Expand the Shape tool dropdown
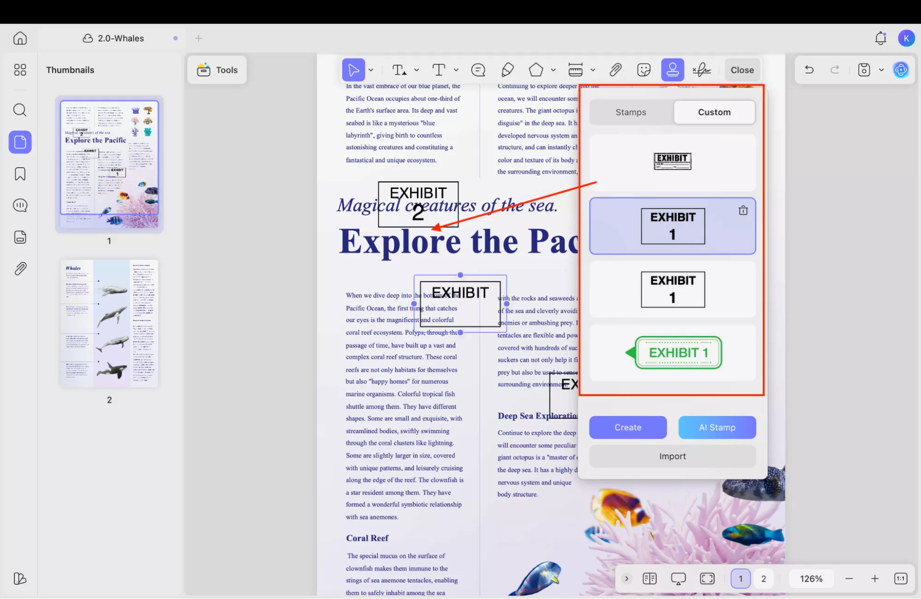 [553, 70]
